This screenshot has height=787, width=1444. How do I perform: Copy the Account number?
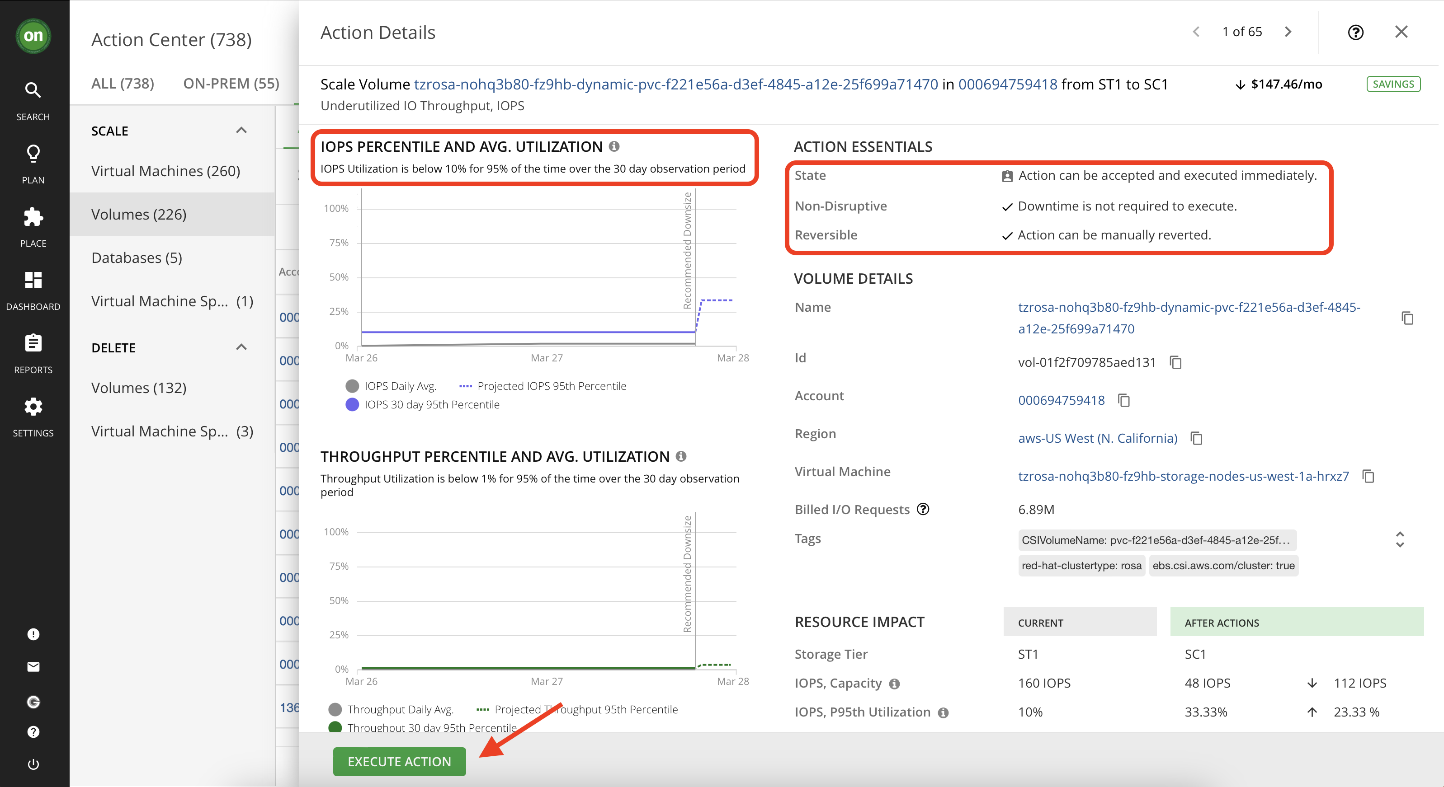click(1124, 400)
